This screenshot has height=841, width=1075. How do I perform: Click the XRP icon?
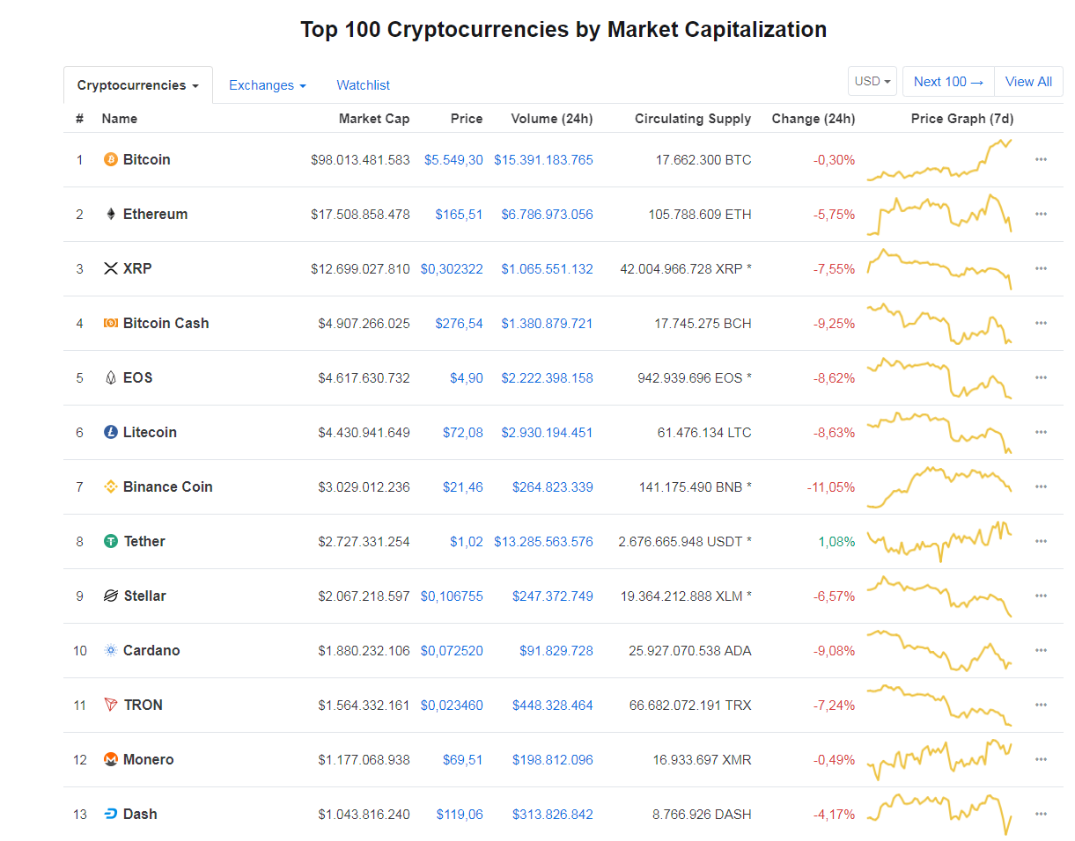click(109, 268)
